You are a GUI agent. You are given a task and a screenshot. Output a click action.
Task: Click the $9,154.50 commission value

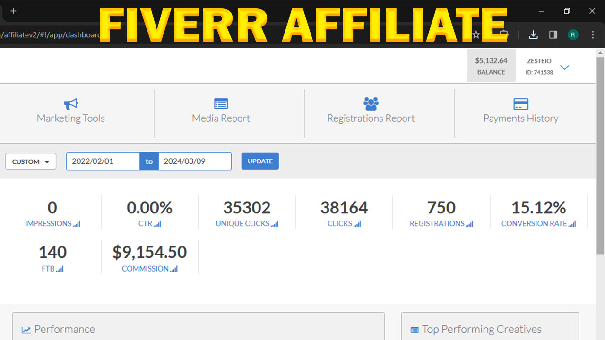pyautogui.click(x=150, y=253)
